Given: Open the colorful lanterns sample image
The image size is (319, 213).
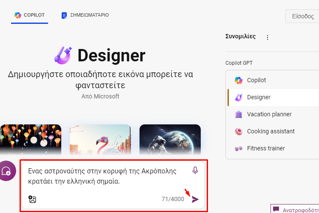Looking at the screenshot, I should click(31, 140).
